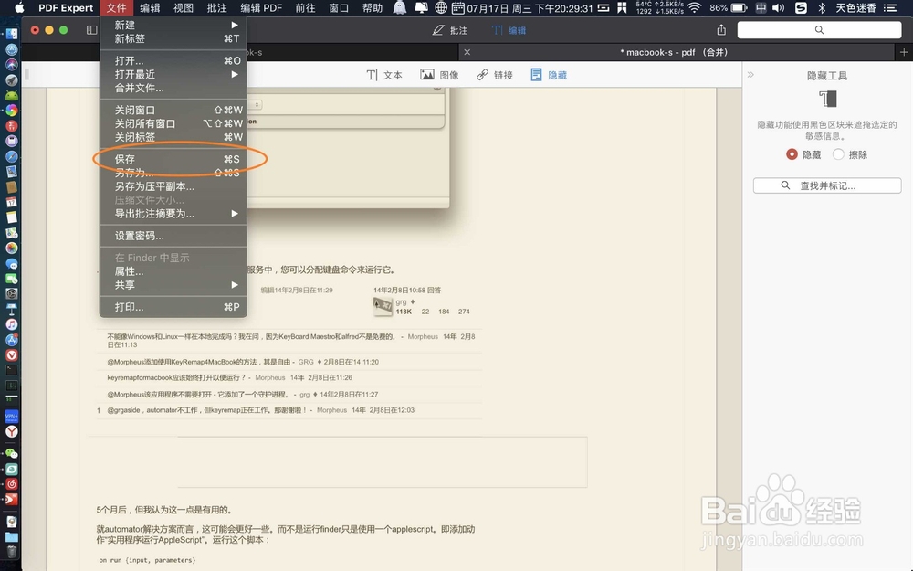This screenshot has width=913, height=571.
Task: Click the globe icon in menu bar
Action: [x=441, y=7]
